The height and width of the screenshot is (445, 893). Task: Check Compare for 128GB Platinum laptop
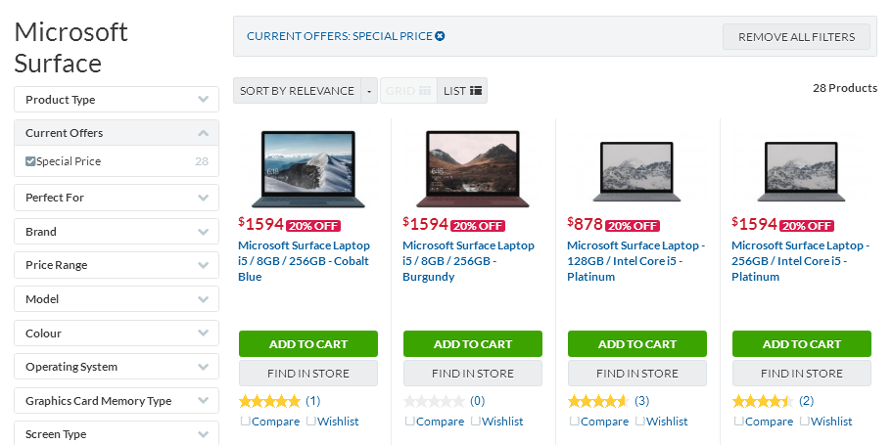click(574, 422)
